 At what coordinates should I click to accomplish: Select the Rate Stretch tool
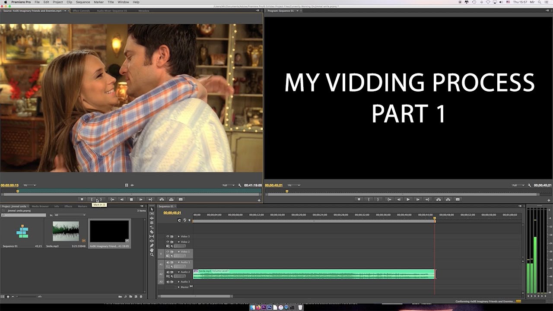coord(152,227)
